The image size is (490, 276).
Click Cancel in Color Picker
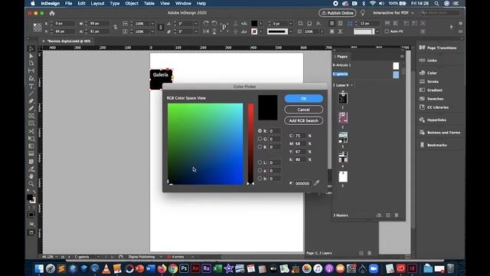(304, 110)
